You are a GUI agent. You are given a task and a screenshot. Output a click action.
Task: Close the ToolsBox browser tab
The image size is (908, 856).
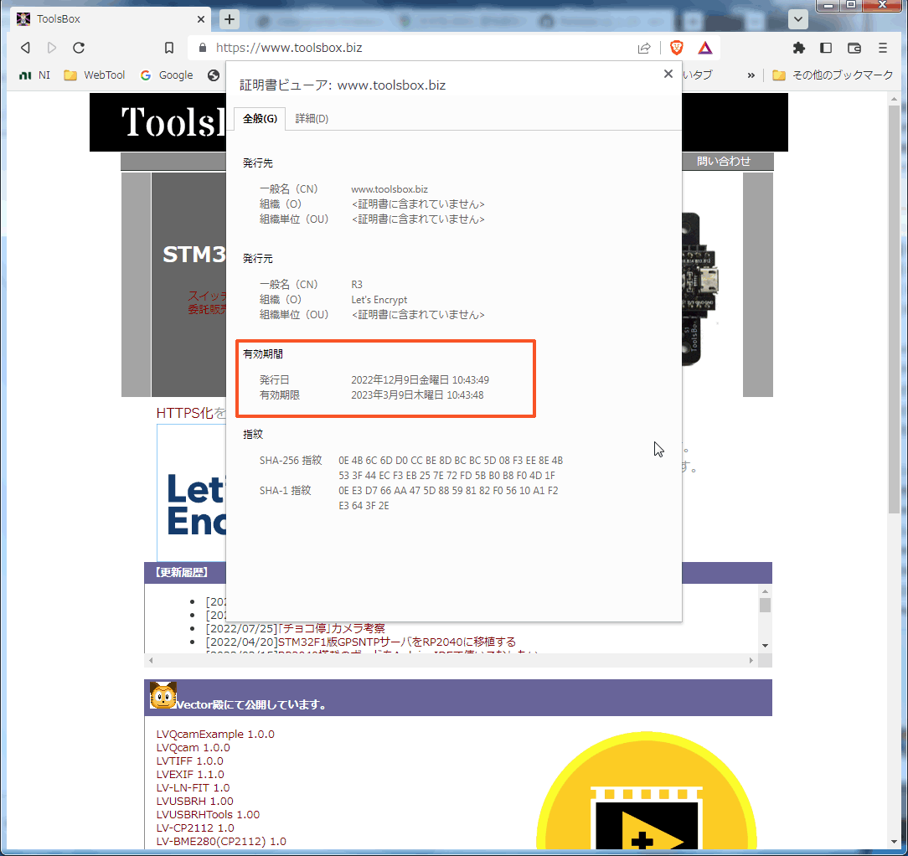(200, 19)
